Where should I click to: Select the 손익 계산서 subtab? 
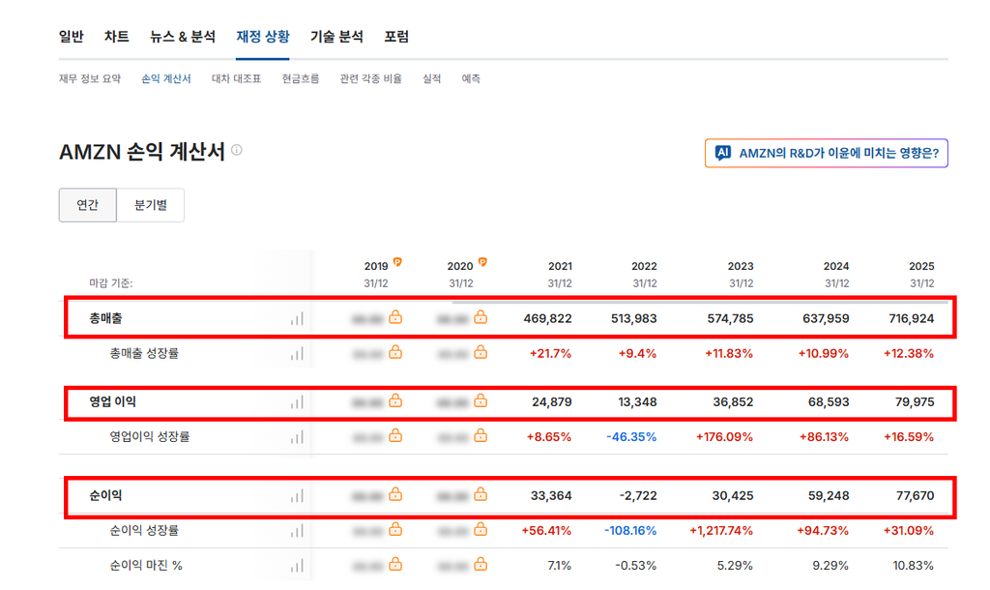(166, 79)
